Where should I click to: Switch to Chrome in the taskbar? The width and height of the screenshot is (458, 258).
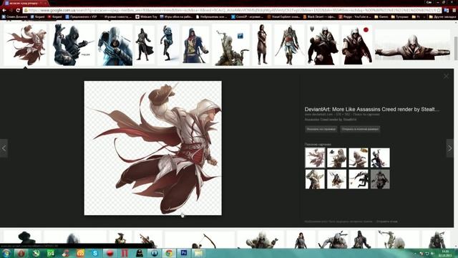pos(169,253)
